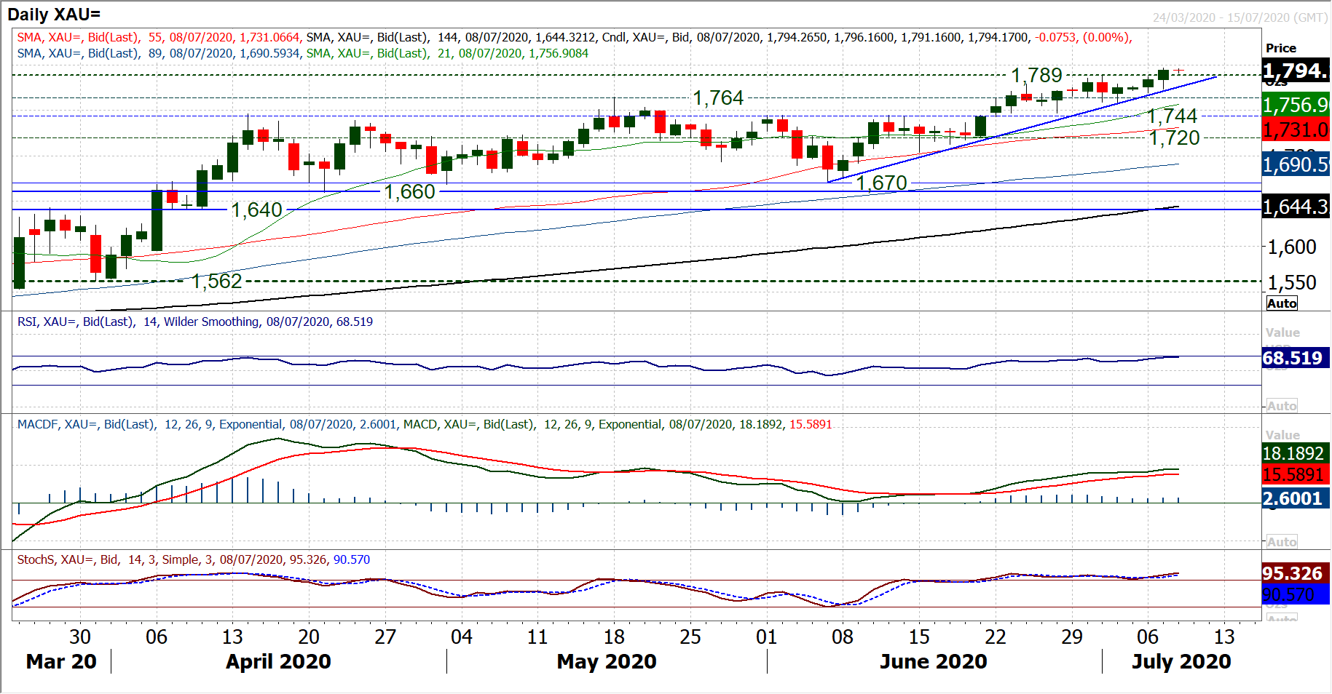Select the black 1,644.3 SMA price tag

1295,207
